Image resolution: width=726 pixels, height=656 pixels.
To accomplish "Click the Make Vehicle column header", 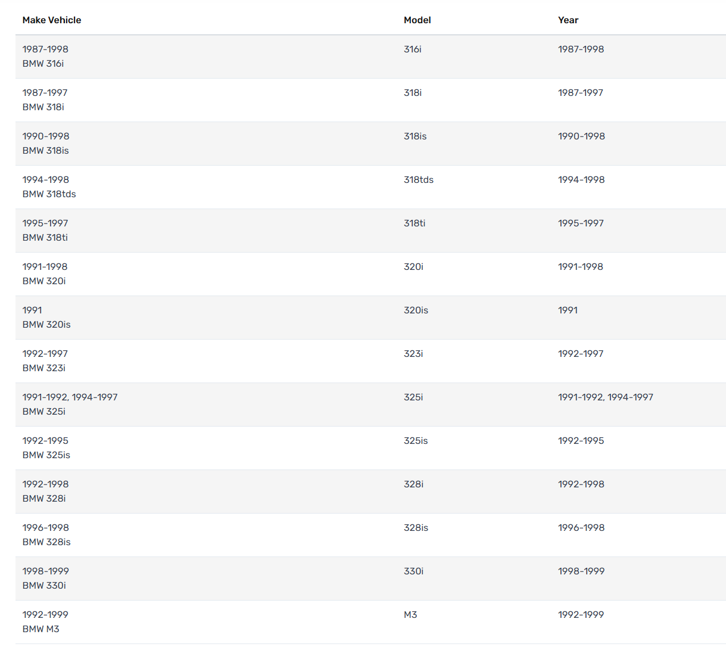I will click(x=52, y=20).
